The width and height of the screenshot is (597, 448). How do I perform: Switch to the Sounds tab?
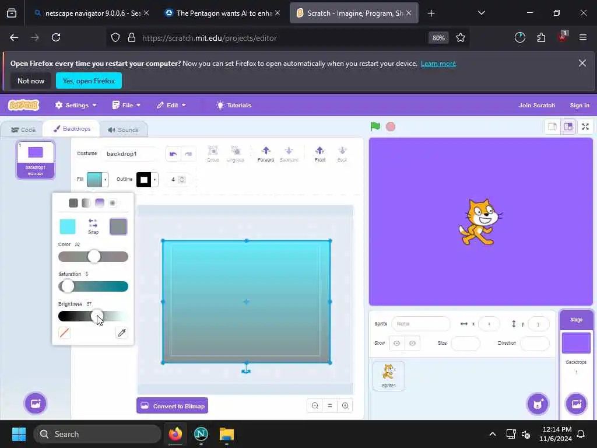point(123,130)
